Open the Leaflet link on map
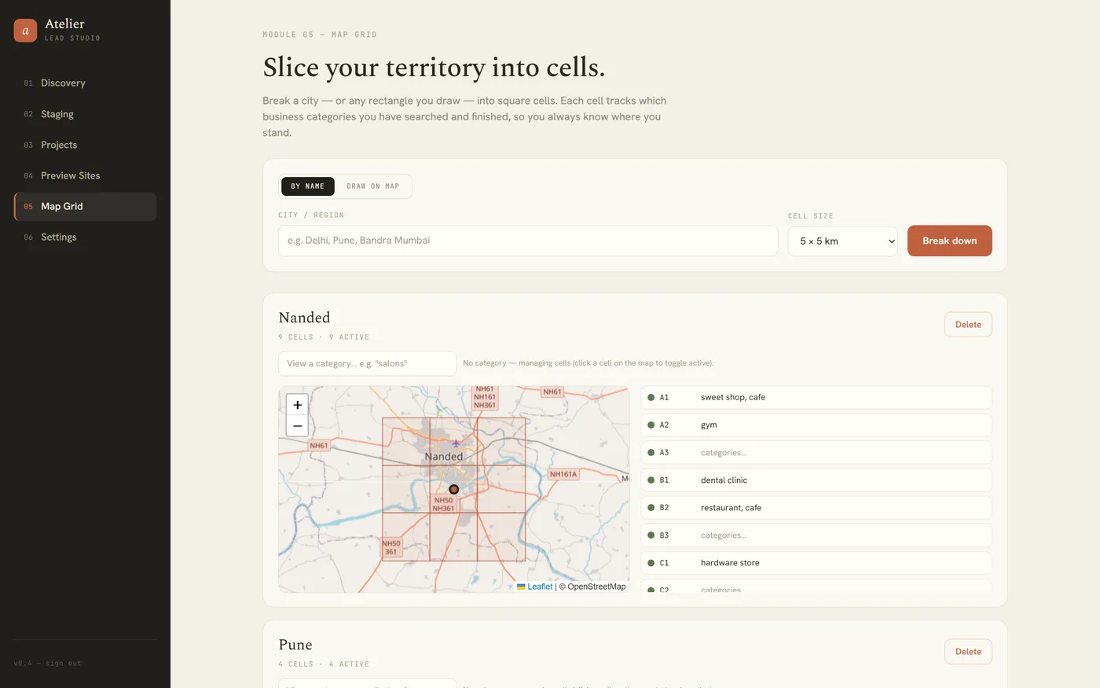 click(540, 587)
